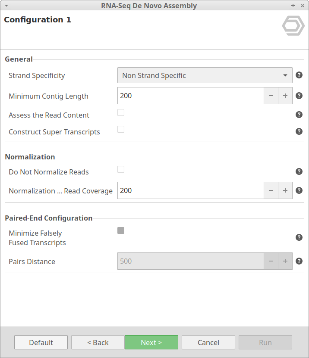Click help icon for Strand Specificity
The height and width of the screenshot is (358, 309).
coord(299,75)
